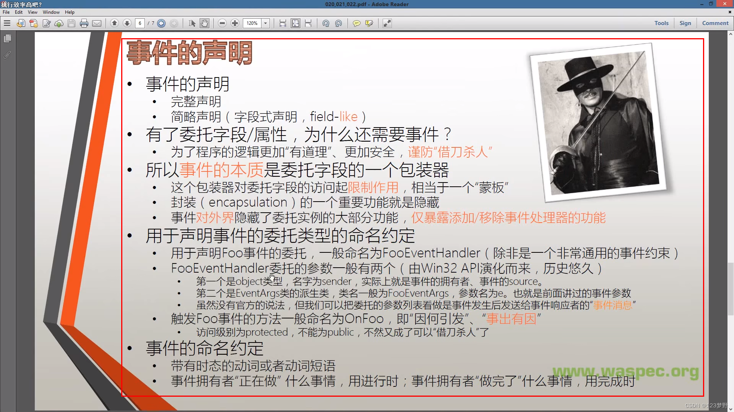Close the document with the small X
734x412 pixels.
(730, 12)
